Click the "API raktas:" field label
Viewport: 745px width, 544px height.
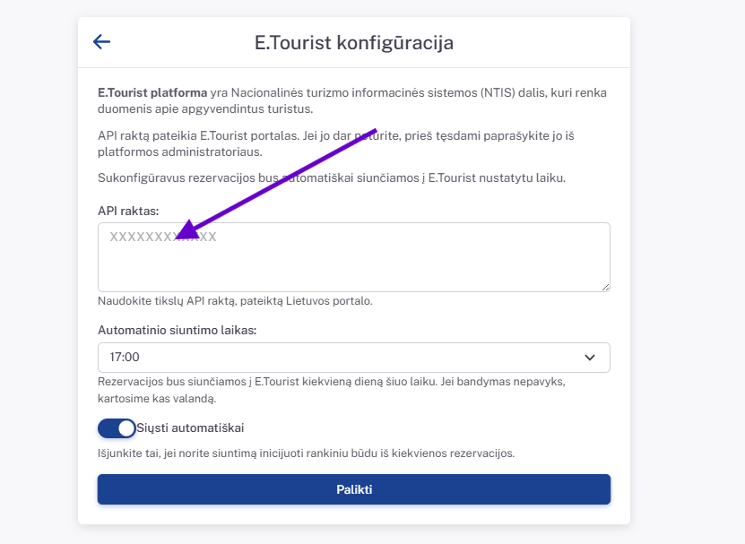point(128,210)
